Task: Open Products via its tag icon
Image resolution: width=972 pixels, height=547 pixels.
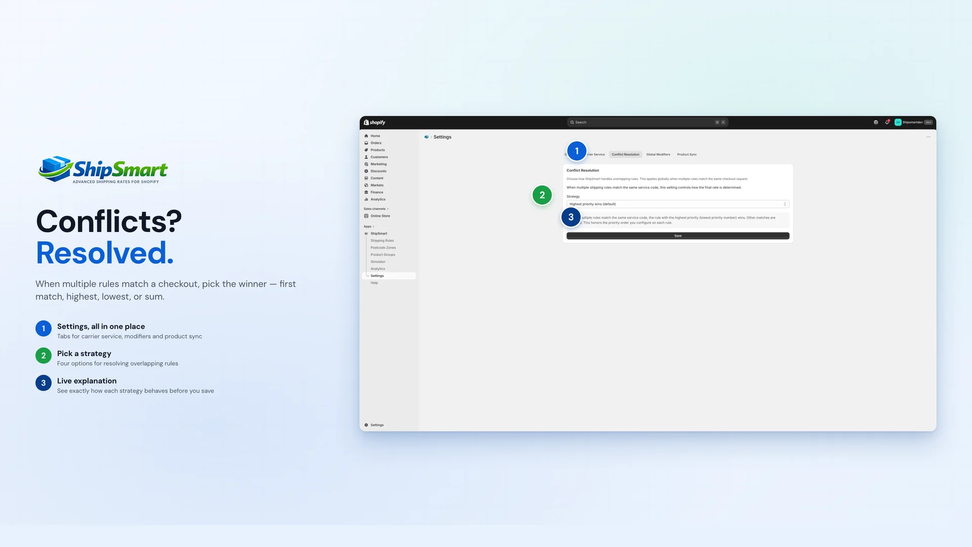Action: click(x=366, y=150)
